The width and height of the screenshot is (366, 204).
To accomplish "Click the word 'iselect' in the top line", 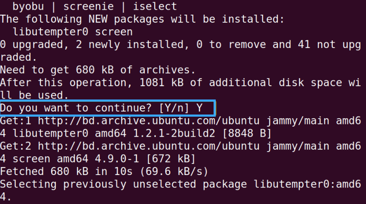I will (155, 6).
